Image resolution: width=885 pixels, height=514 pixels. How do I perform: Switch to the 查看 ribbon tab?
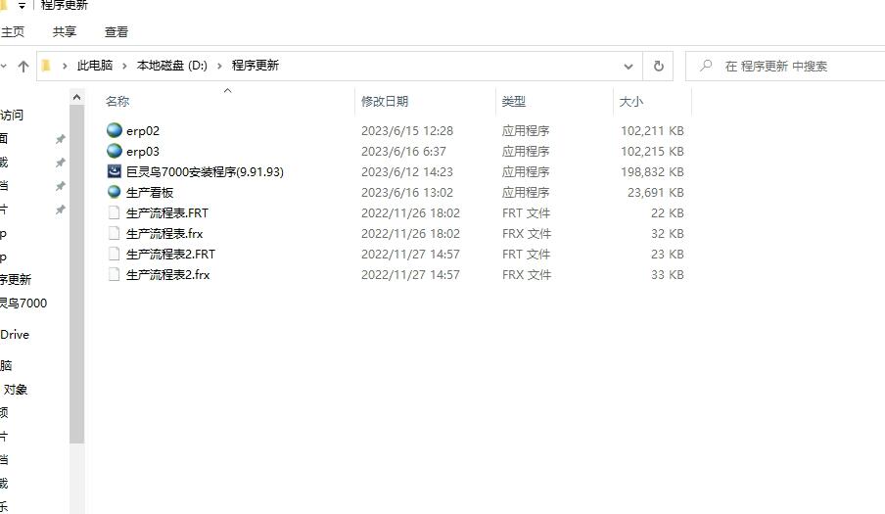tap(116, 31)
